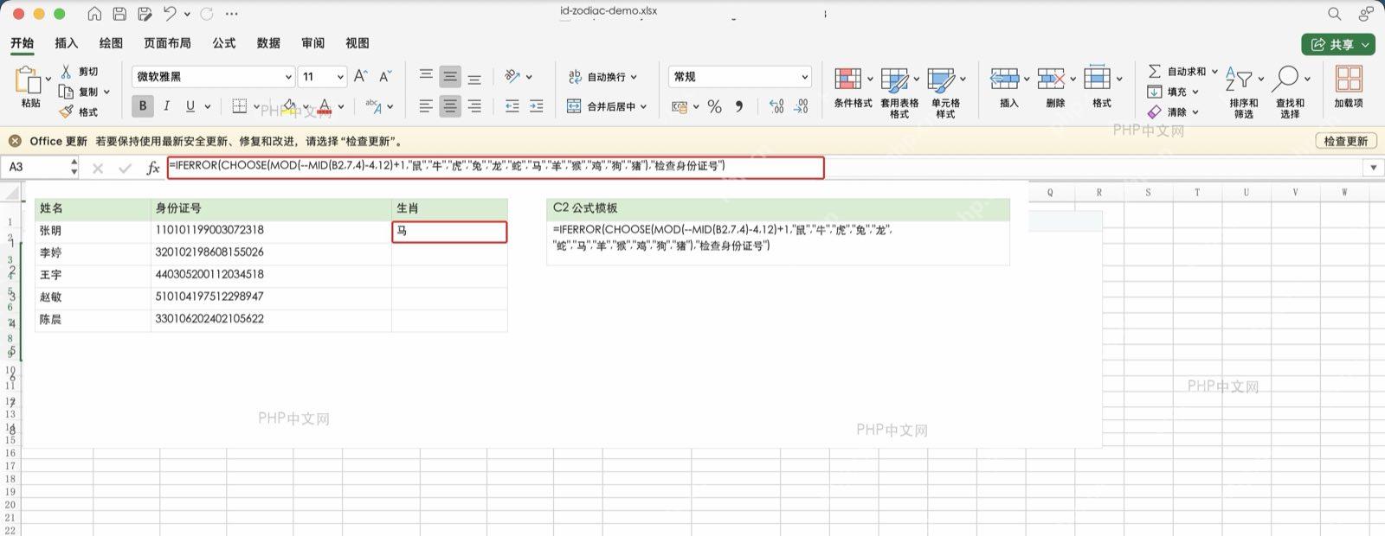The height and width of the screenshot is (536, 1385).
Task: Switch to the 绘图 tab
Action: click(x=111, y=43)
